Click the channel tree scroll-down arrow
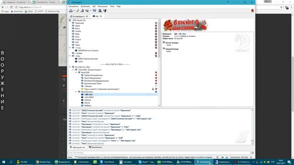Image resolution: width=294 pixels, height=165 pixels. pos(159,106)
